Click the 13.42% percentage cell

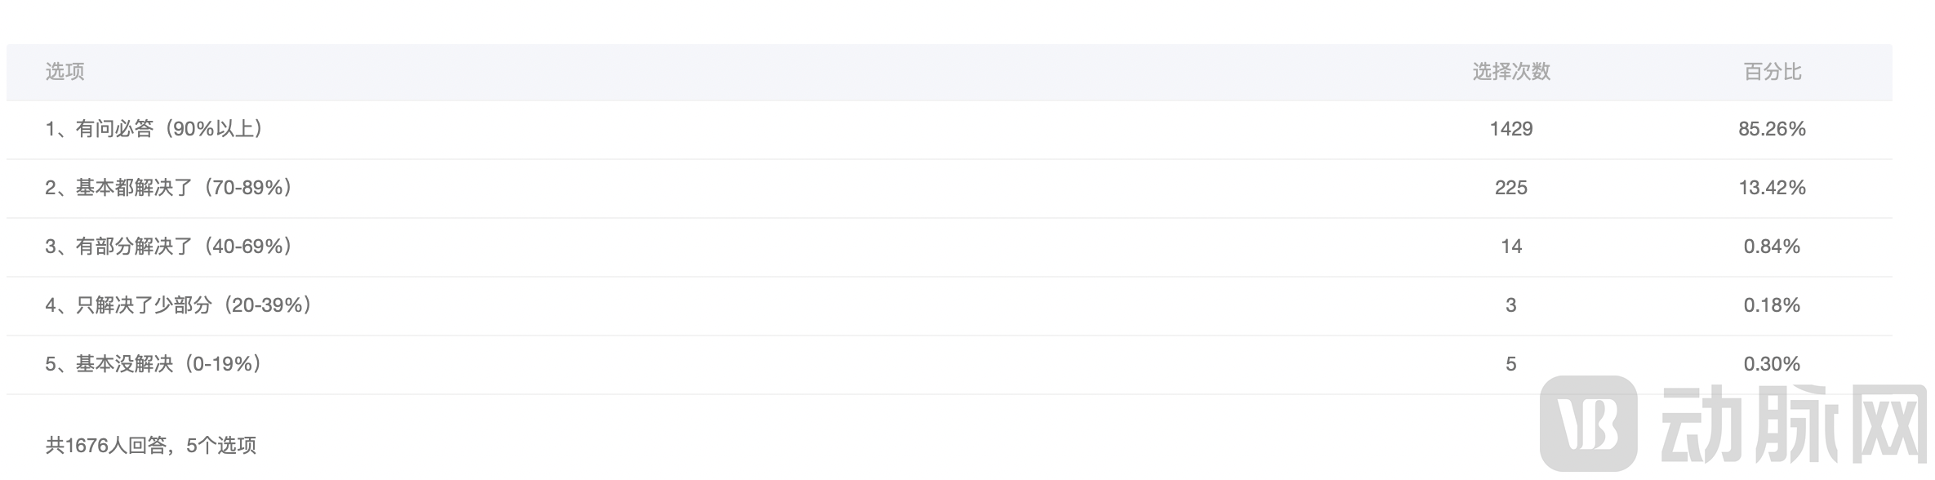click(1772, 188)
